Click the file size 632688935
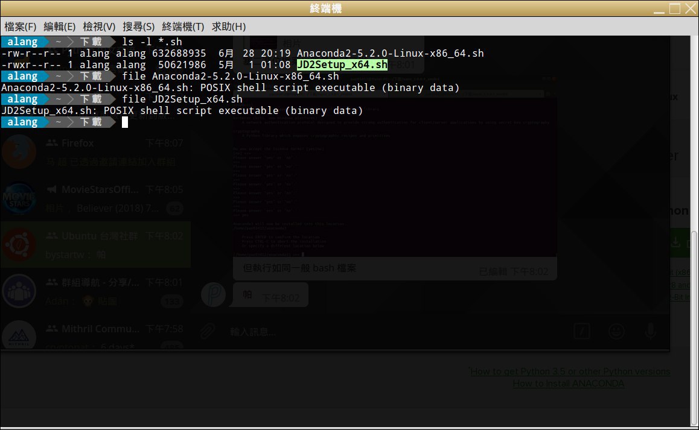Screen dimensions: 699x430 tap(179, 54)
